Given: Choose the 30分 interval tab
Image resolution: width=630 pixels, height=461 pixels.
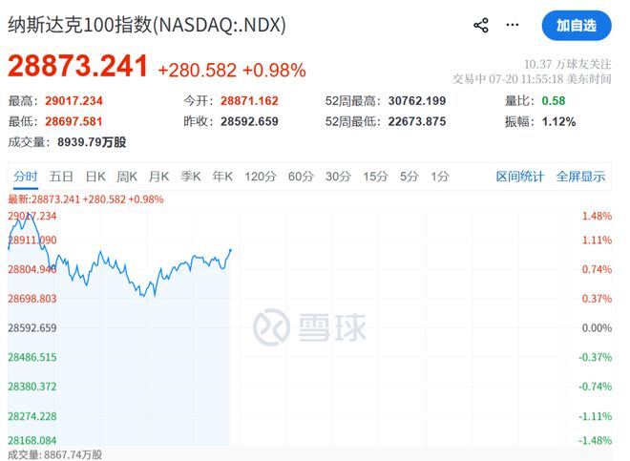Looking at the screenshot, I should tap(338, 177).
